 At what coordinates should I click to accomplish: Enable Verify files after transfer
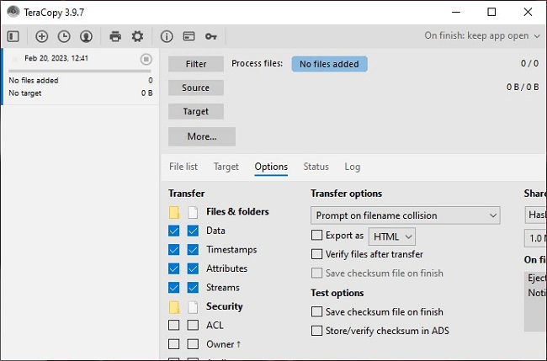(x=316, y=254)
